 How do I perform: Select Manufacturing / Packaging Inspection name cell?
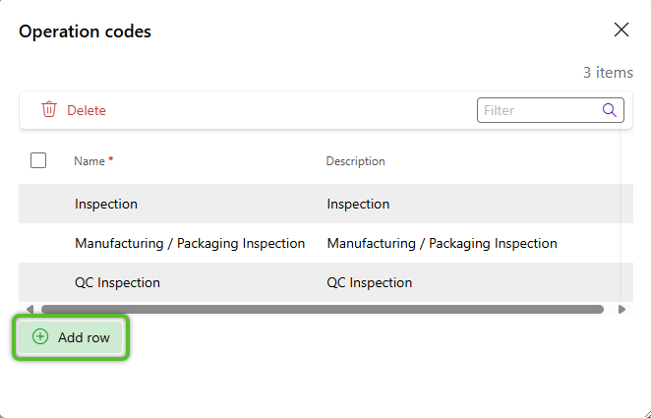coord(190,243)
